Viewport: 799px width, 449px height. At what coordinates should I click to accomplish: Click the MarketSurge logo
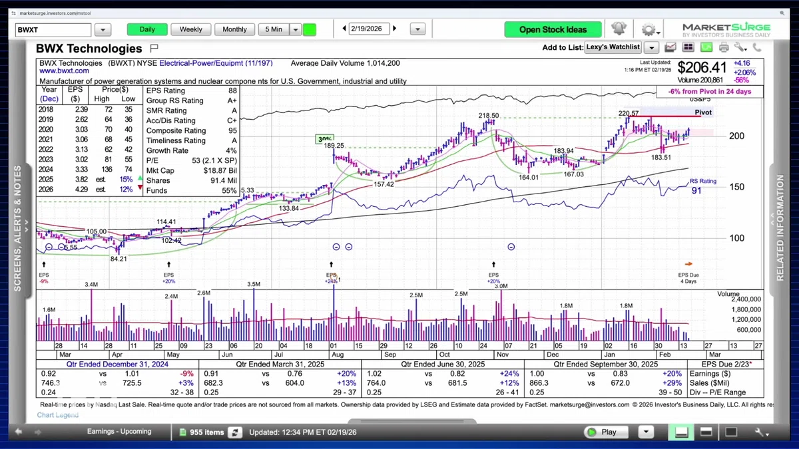pos(726,30)
